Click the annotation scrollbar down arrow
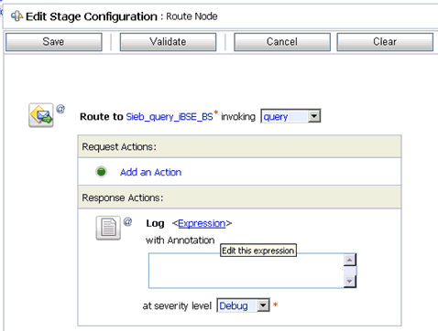 click(350, 282)
